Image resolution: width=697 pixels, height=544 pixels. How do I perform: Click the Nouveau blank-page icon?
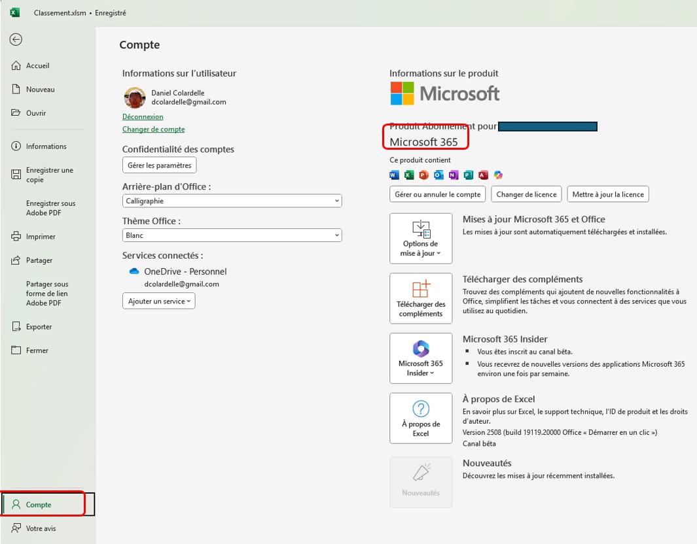(x=16, y=90)
